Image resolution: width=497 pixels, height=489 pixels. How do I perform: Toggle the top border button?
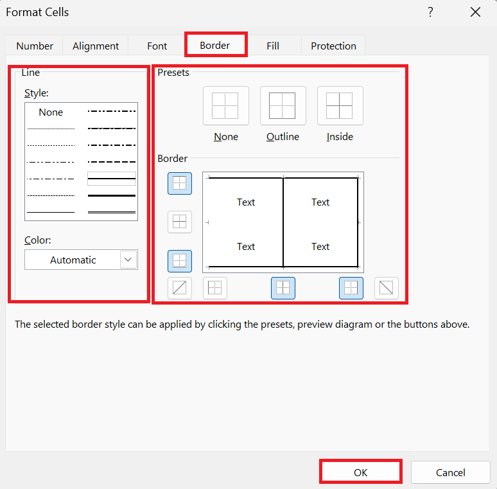pyautogui.click(x=180, y=183)
